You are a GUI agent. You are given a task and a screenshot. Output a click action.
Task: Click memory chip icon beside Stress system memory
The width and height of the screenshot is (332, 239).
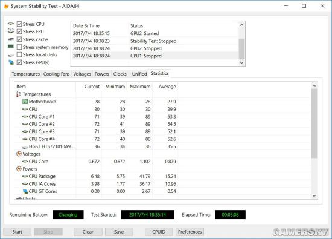(x=11, y=47)
